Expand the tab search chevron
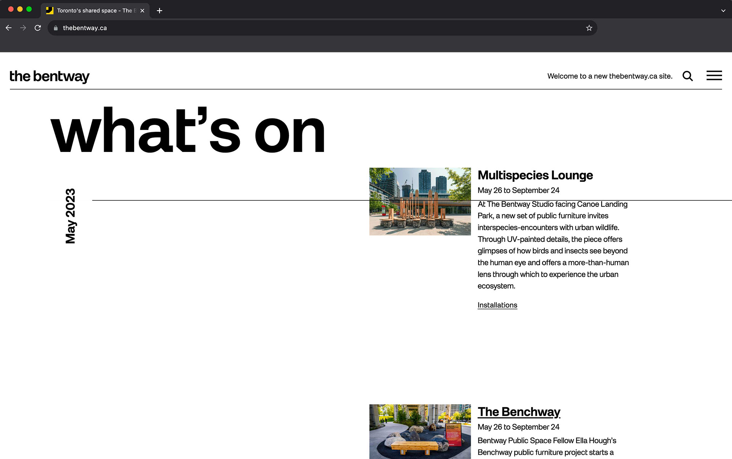732x459 pixels. pyautogui.click(x=723, y=11)
